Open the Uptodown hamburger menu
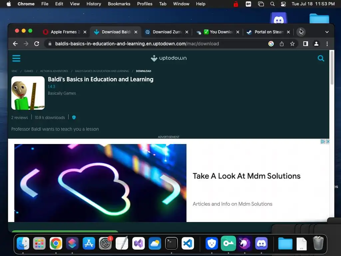Screen dimensions: 341x256 click(x=16, y=58)
